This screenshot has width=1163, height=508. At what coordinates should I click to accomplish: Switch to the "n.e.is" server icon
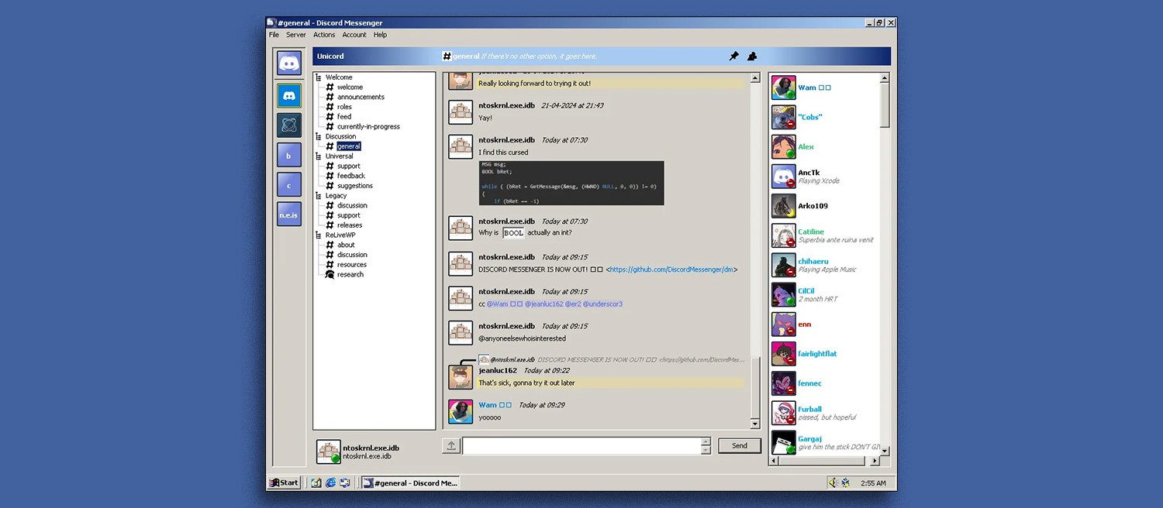(289, 215)
